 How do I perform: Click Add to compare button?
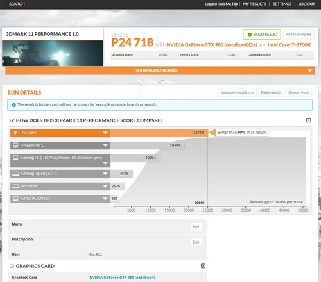pos(299,35)
